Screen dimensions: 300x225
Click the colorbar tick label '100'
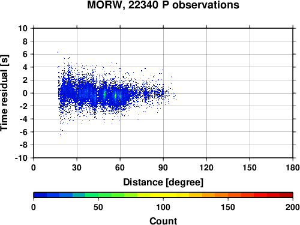tap(163, 207)
